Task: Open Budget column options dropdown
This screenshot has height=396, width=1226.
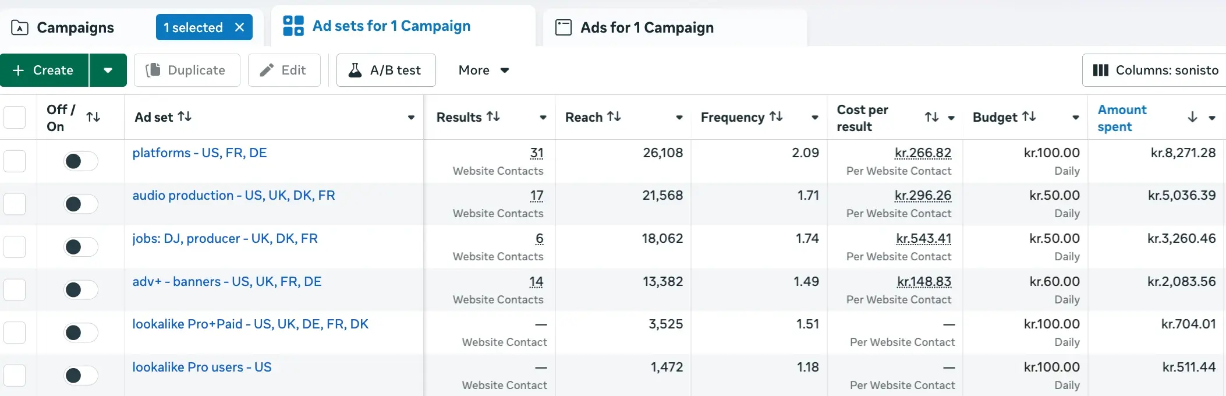Action: coord(1076,118)
